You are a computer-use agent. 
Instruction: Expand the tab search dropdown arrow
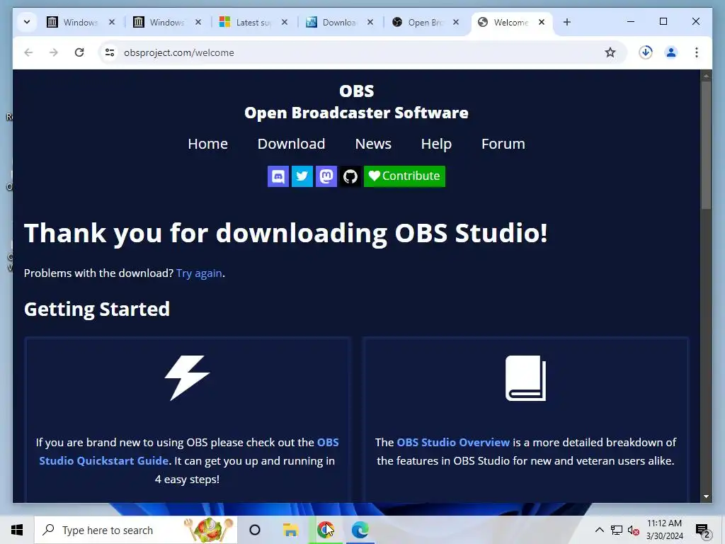coord(27,22)
